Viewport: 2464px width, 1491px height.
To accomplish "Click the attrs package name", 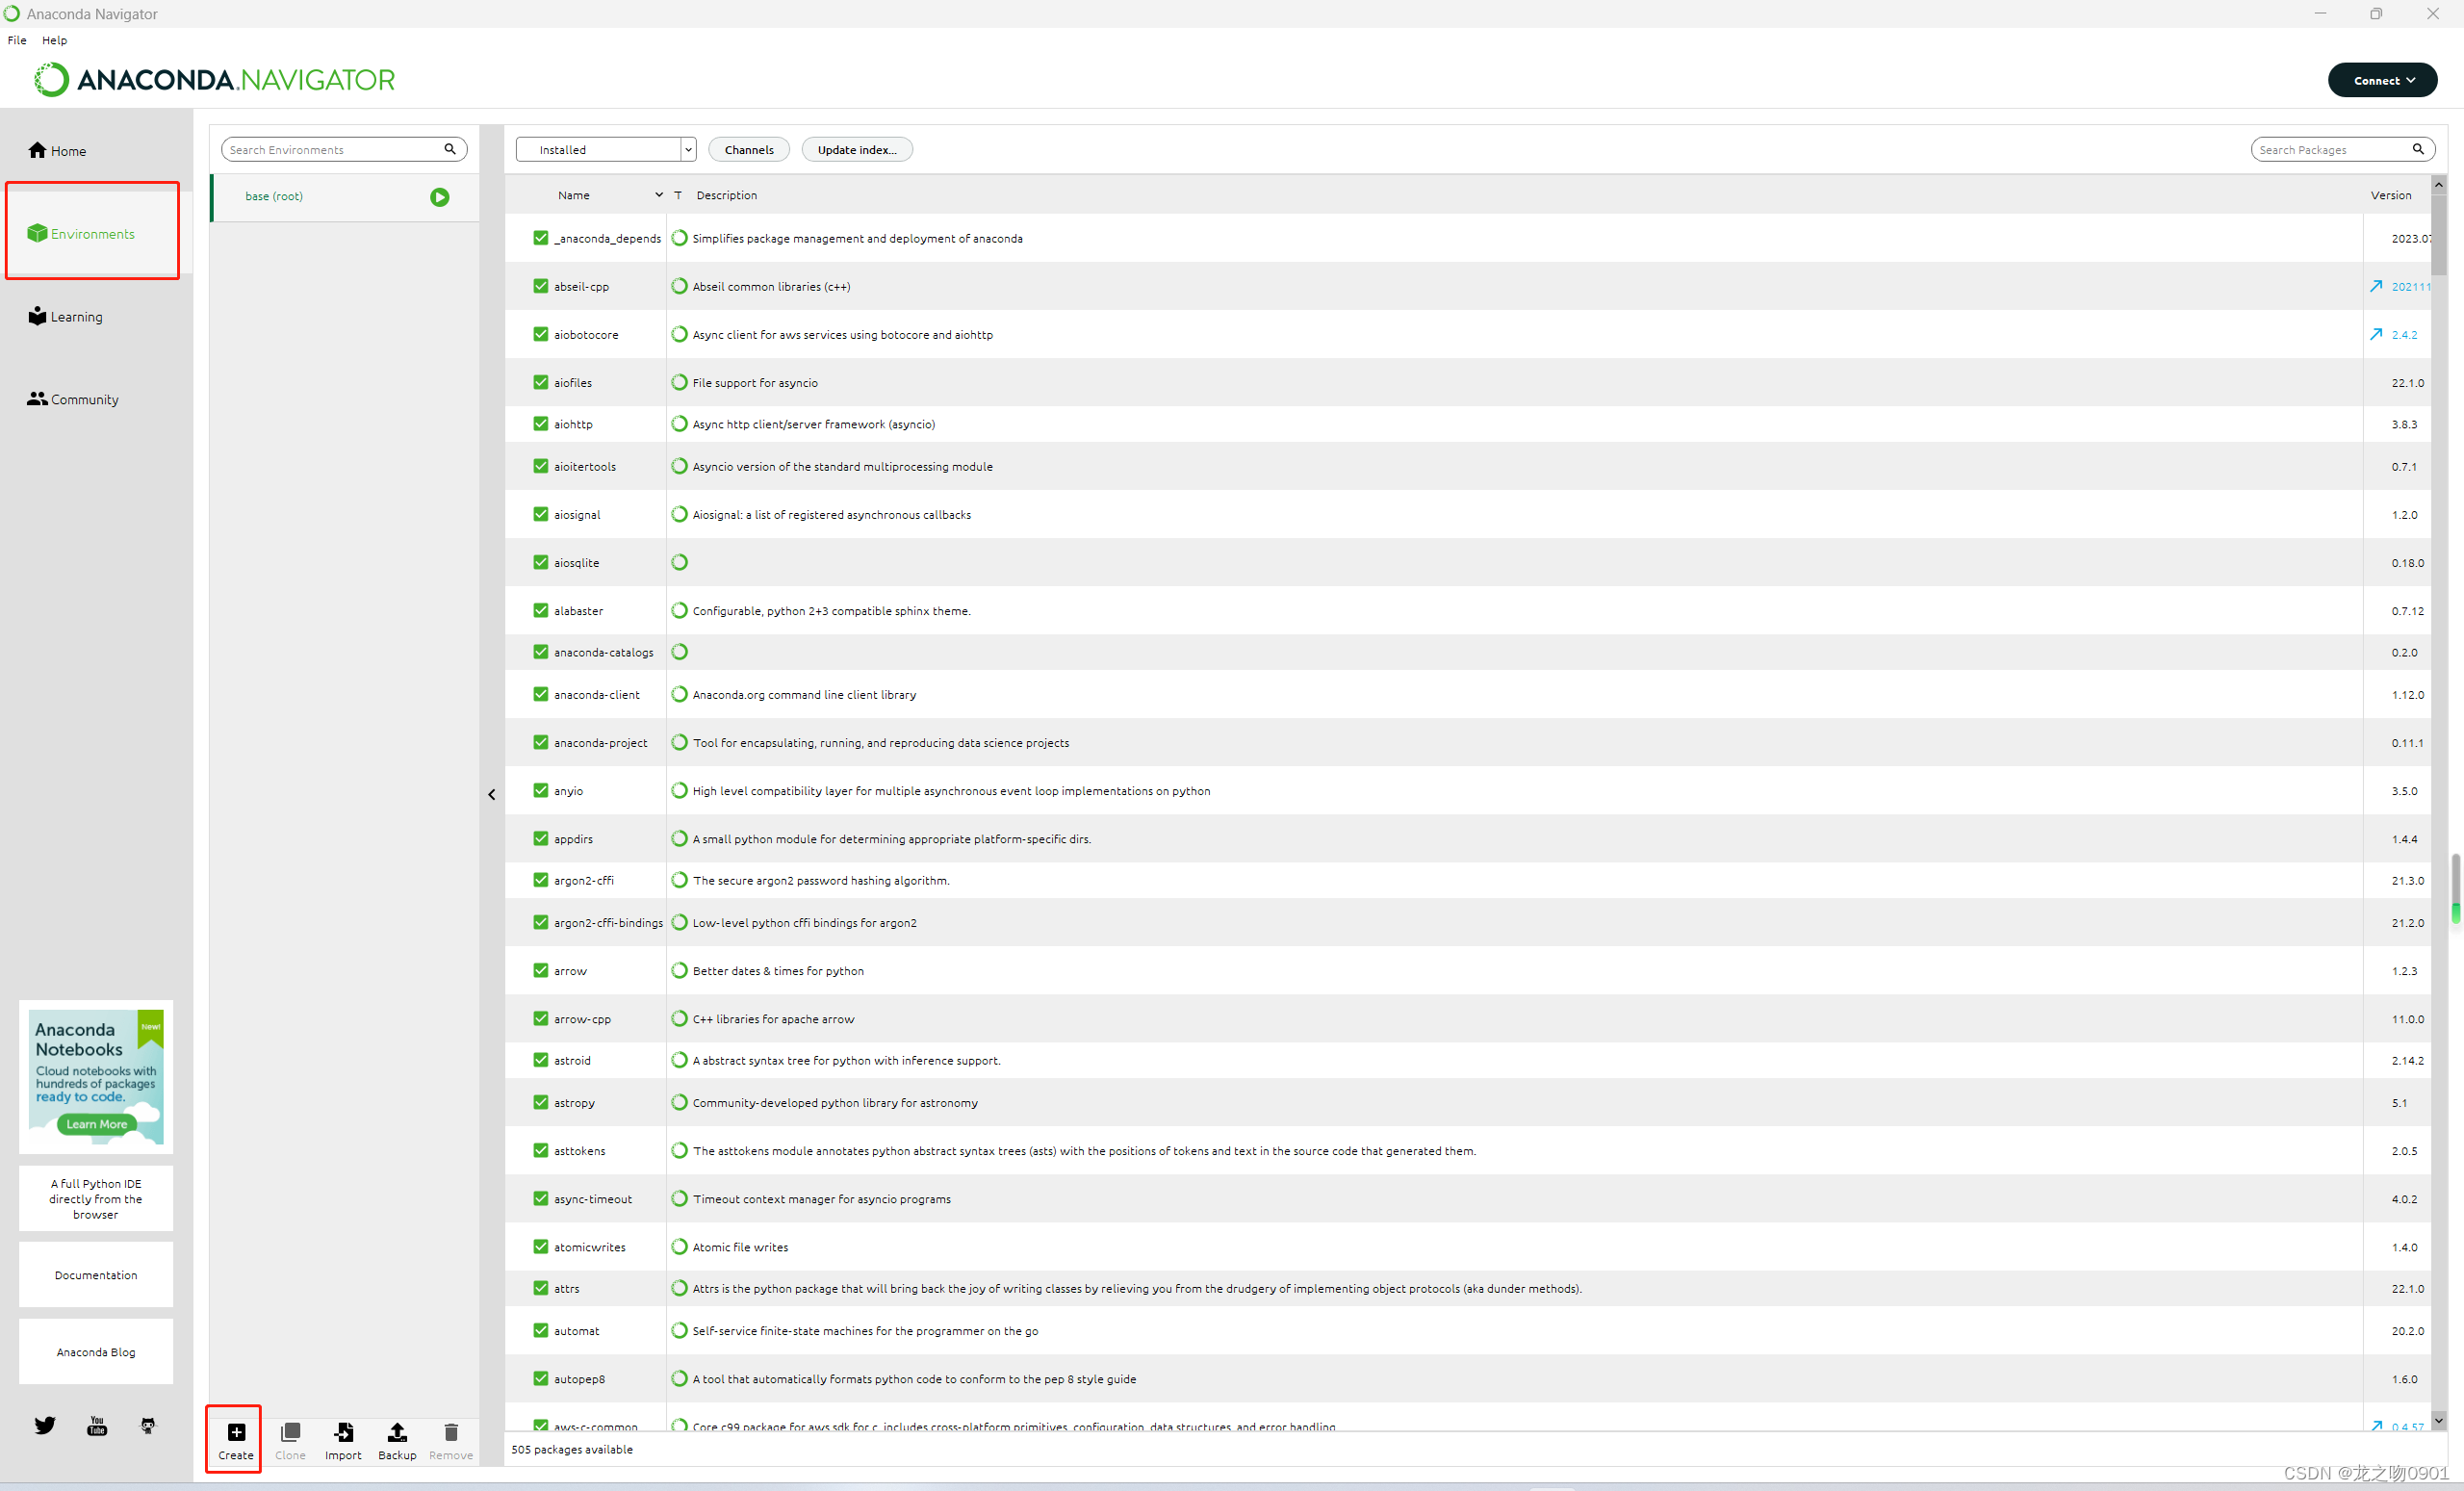I will [x=567, y=1288].
